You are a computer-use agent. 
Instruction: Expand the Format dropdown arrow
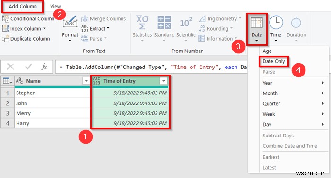[70, 41]
